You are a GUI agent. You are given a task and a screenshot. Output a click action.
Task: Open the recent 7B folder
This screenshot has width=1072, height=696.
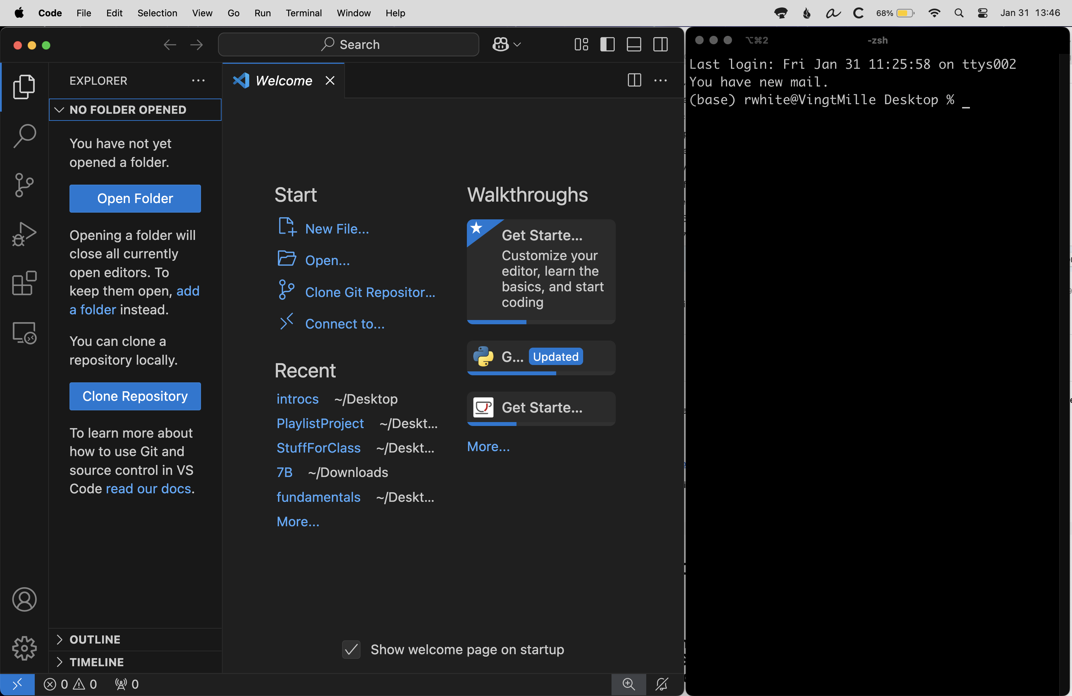click(x=284, y=472)
